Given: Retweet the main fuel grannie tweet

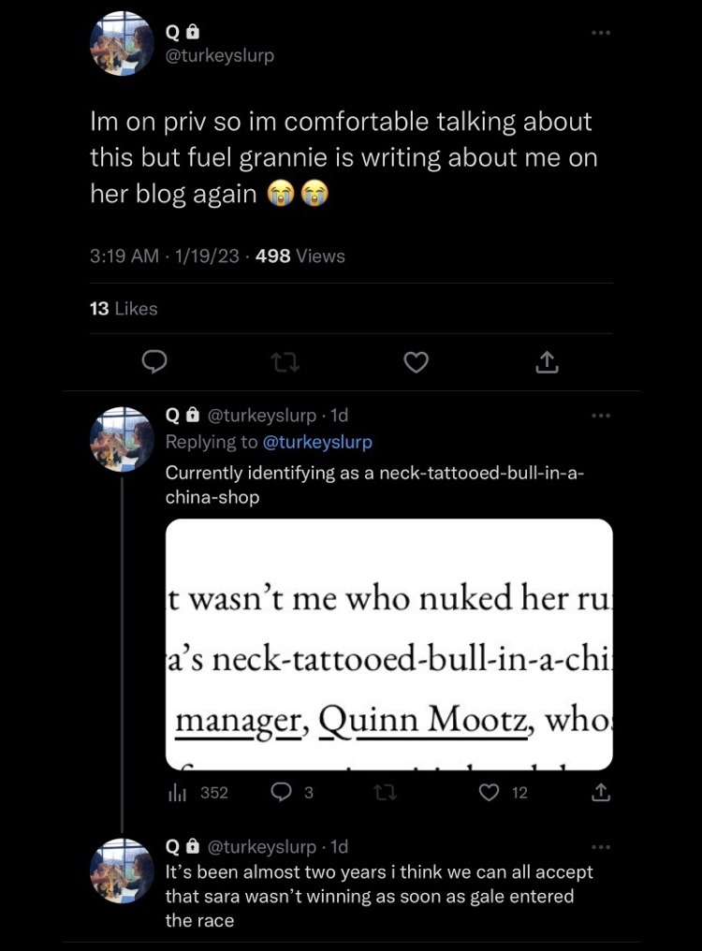Looking at the screenshot, I should [x=285, y=362].
